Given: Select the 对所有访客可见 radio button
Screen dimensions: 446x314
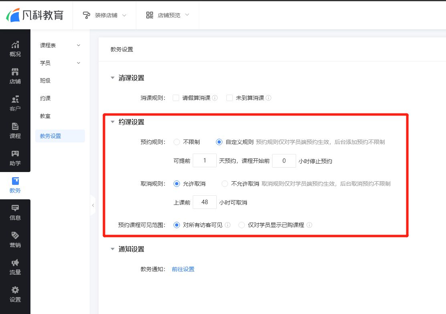Looking at the screenshot, I should pyautogui.click(x=177, y=225).
